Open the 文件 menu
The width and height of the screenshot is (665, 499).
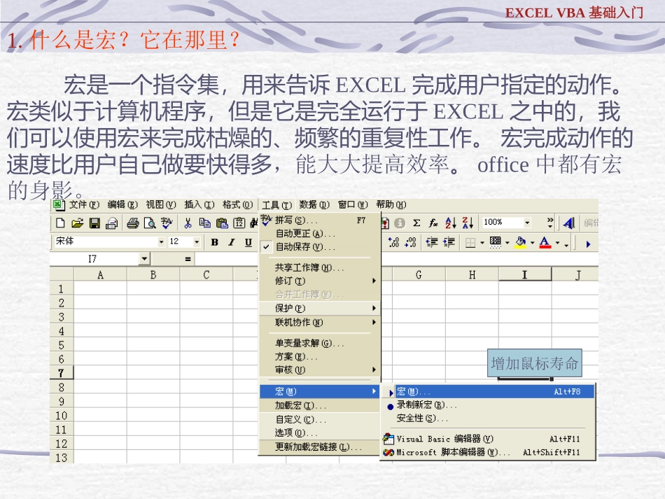[85, 205]
